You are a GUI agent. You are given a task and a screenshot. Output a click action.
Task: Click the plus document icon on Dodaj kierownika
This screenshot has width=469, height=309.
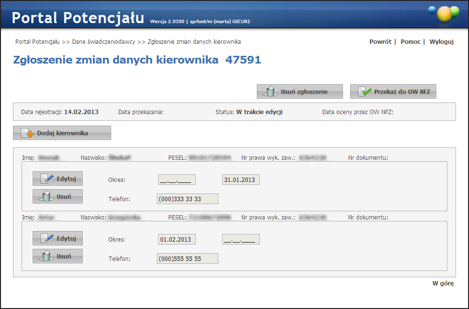(x=27, y=133)
